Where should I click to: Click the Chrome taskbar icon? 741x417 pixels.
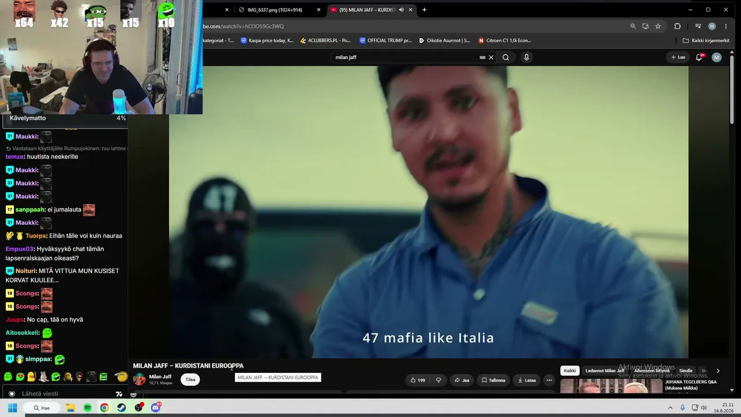104,408
